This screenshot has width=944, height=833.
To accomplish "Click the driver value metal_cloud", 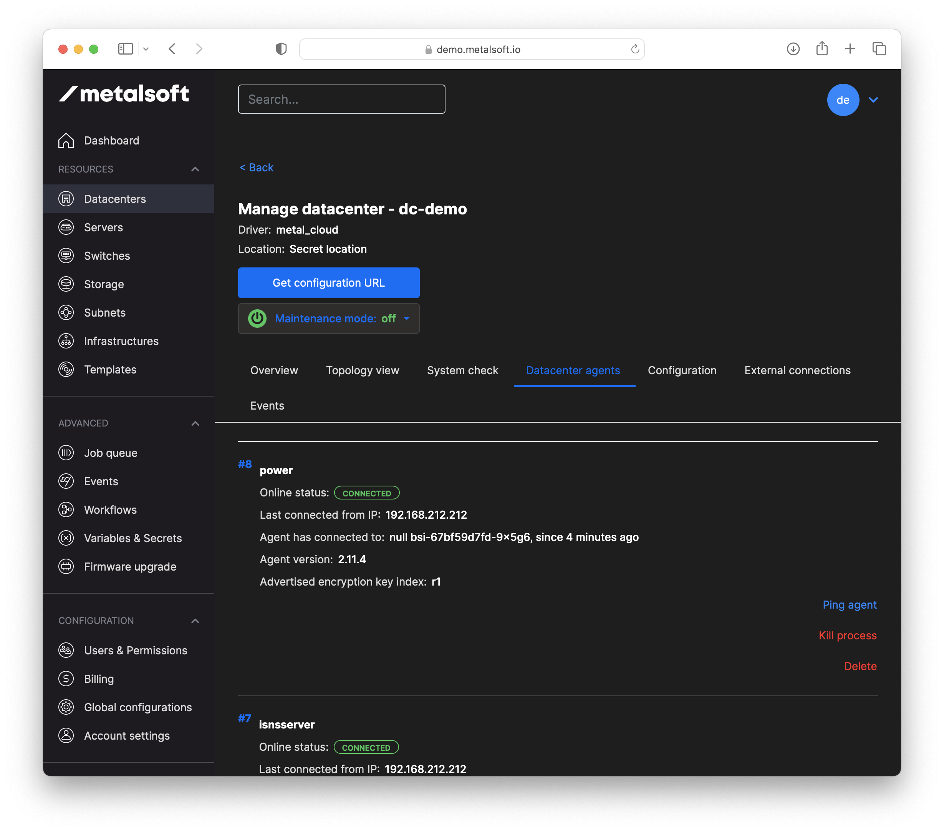I will pos(307,230).
